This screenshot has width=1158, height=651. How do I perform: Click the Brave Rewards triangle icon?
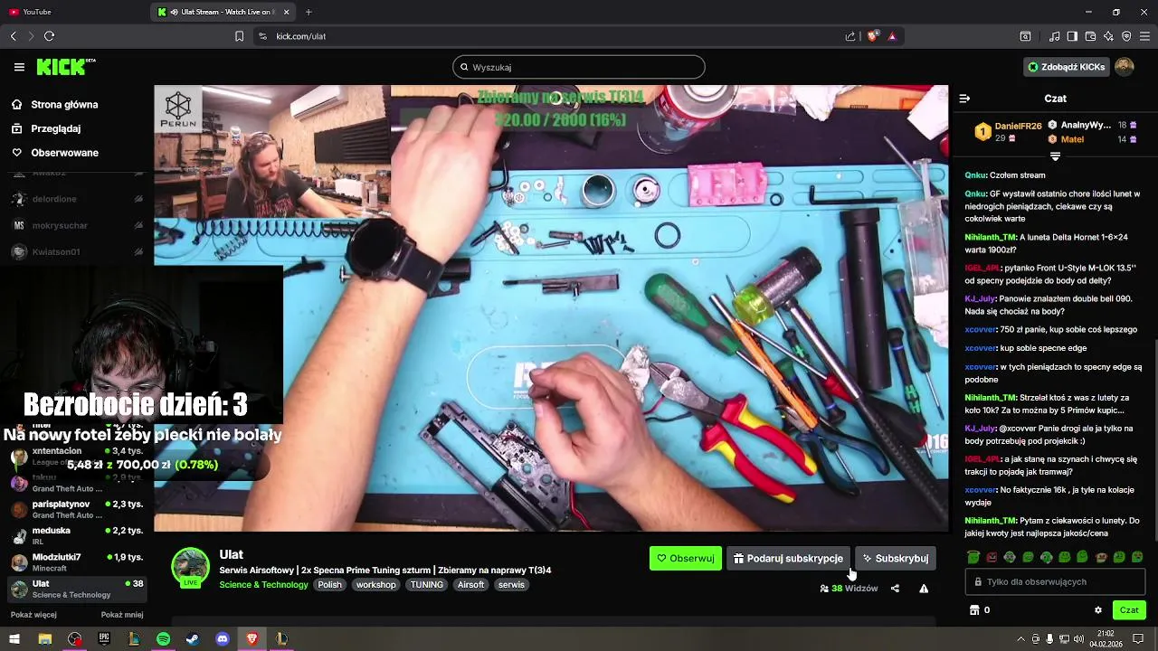(x=892, y=36)
